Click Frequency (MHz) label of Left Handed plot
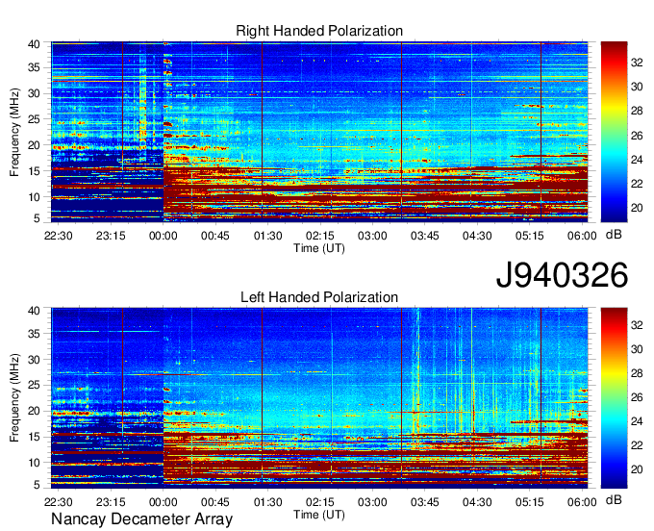The height and width of the screenshot is (531, 654). (x=14, y=398)
